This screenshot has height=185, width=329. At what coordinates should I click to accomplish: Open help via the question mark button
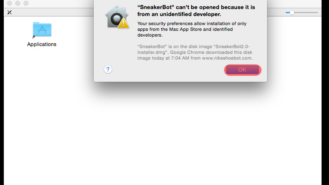click(x=108, y=69)
